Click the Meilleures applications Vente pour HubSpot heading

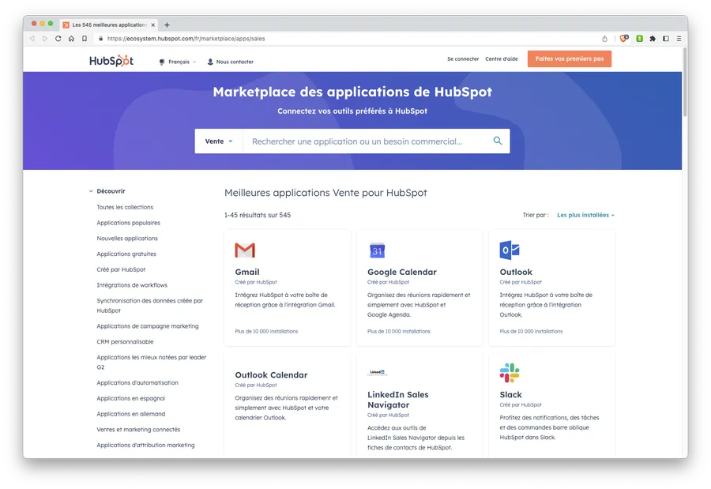pos(325,193)
